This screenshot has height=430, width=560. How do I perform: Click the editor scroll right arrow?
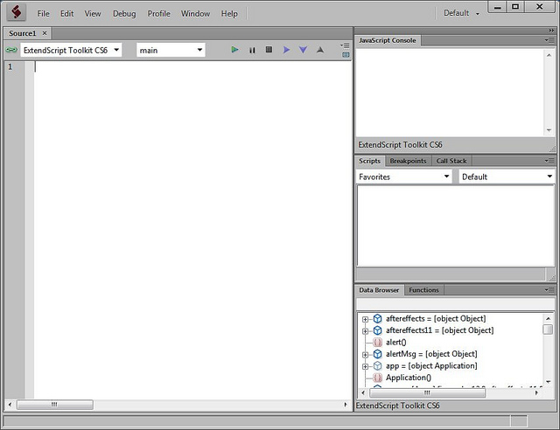point(346,405)
